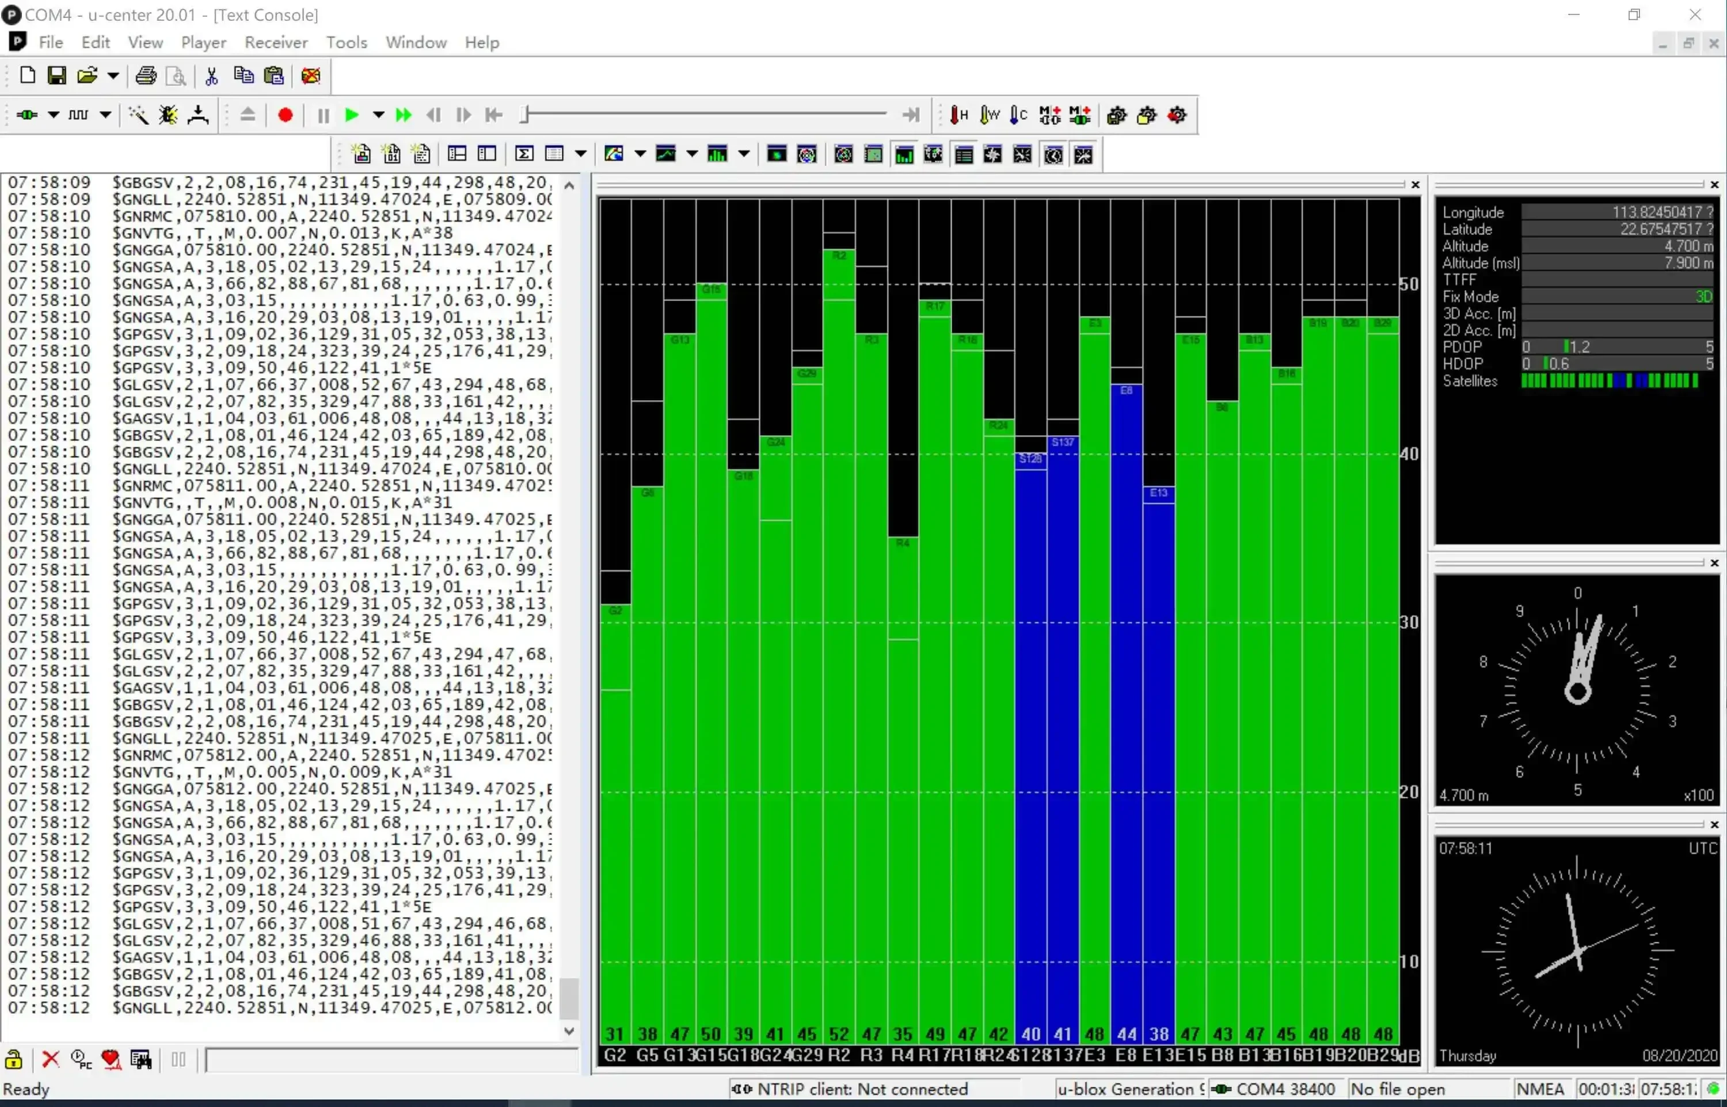This screenshot has width=1727, height=1107.
Task: Click the coldstart 'C' thermometer icon
Action: 1018,115
